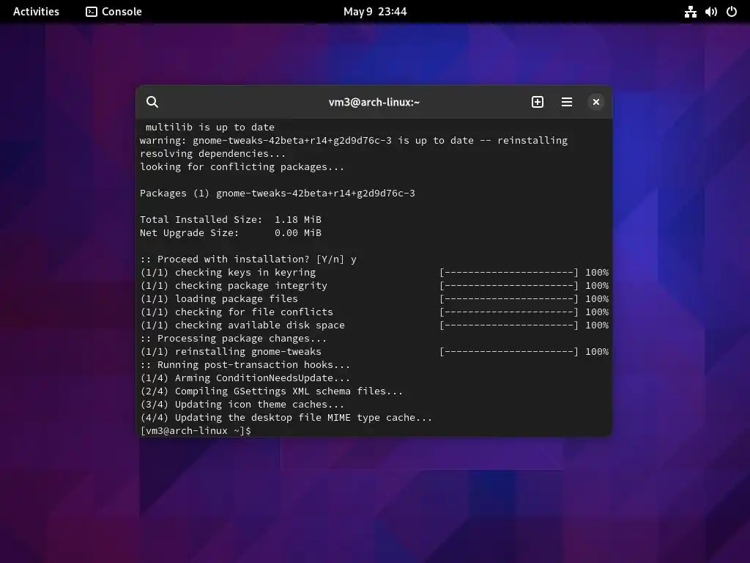
Task: Open the date and time calendar panel
Action: click(375, 12)
